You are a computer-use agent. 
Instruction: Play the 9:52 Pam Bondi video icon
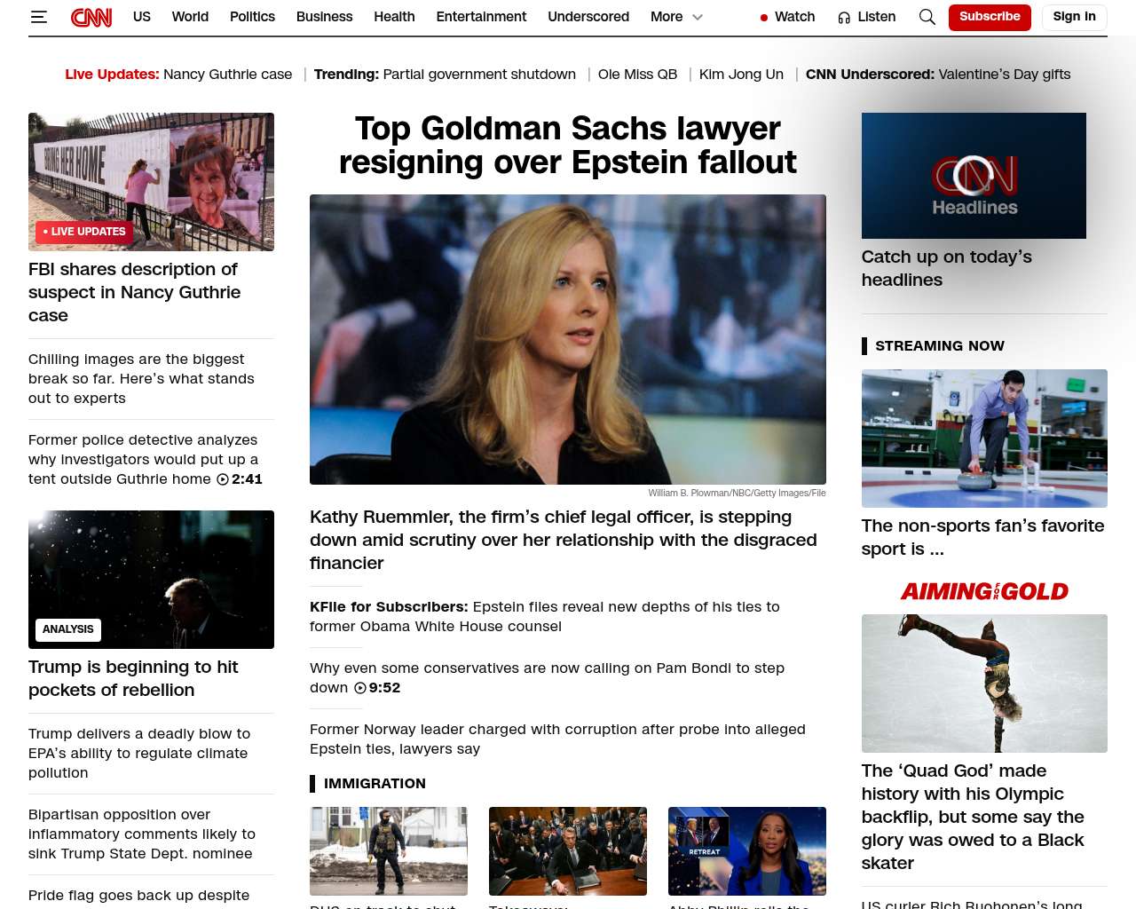(x=360, y=688)
